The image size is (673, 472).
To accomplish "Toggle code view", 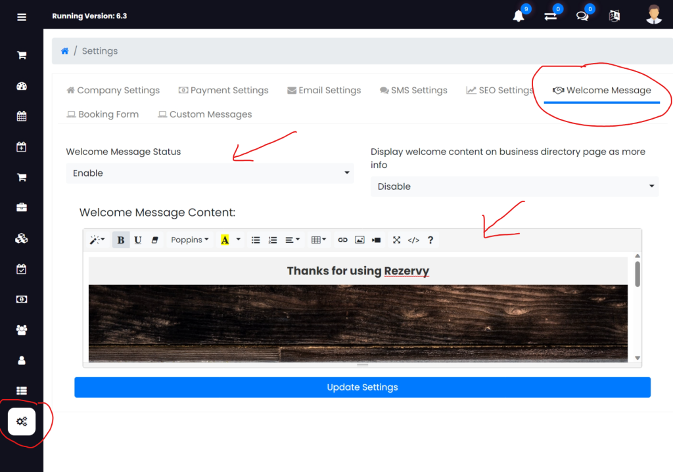I will [x=413, y=240].
